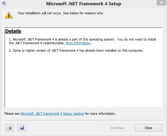Screen dimensions: 167x136
Task: Click the grayed-out Continue button
Action: tap(117, 128)
